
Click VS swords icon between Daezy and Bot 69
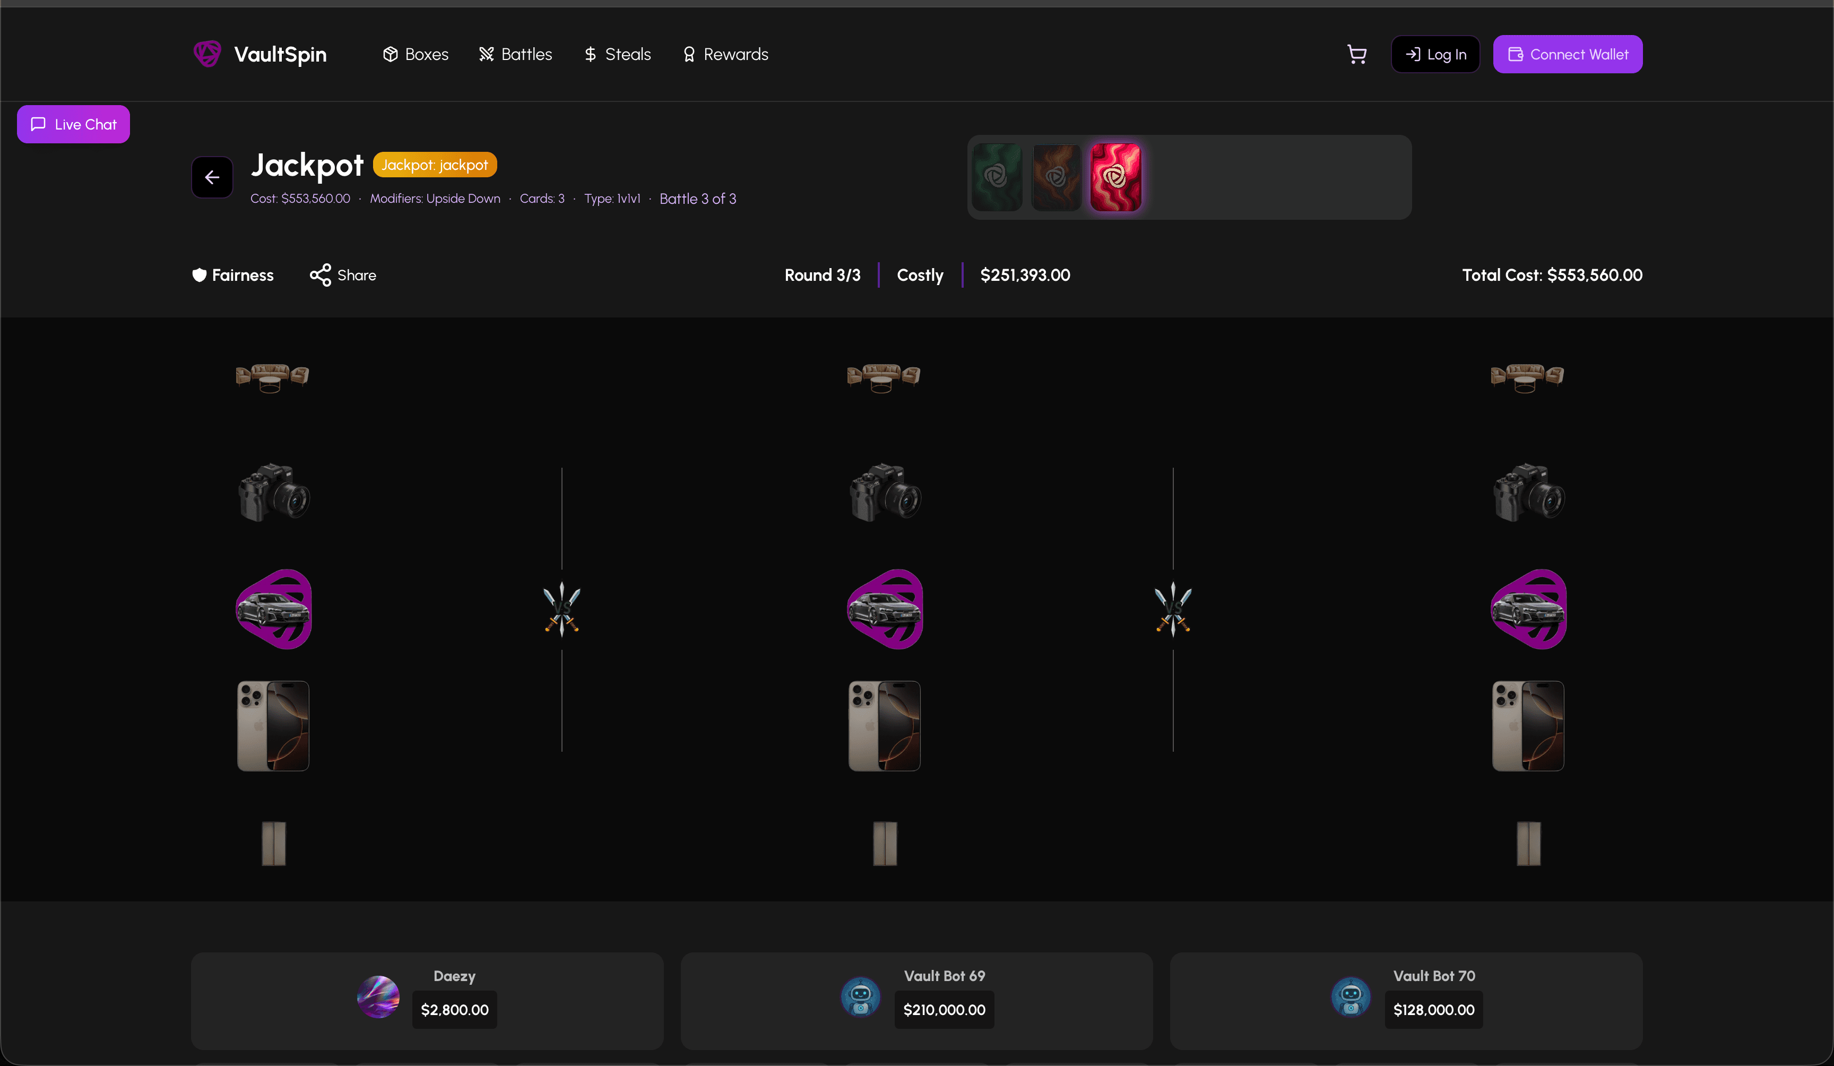click(x=562, y=609)
